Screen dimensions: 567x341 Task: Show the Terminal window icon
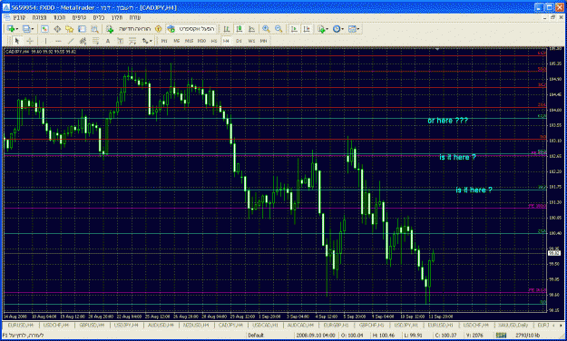tap(82, 29)
